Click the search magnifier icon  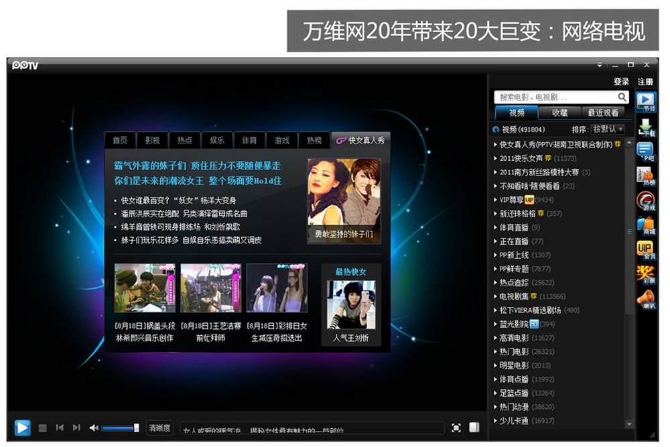[x=622, y=97]
